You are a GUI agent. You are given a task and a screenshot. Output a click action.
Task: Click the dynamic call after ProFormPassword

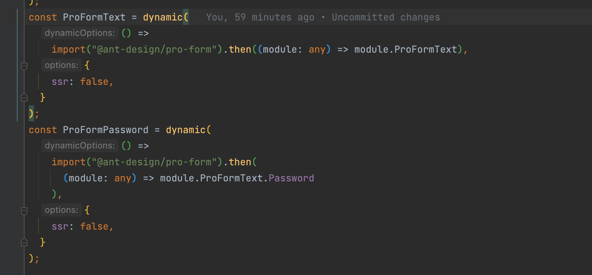coord(185,130)
